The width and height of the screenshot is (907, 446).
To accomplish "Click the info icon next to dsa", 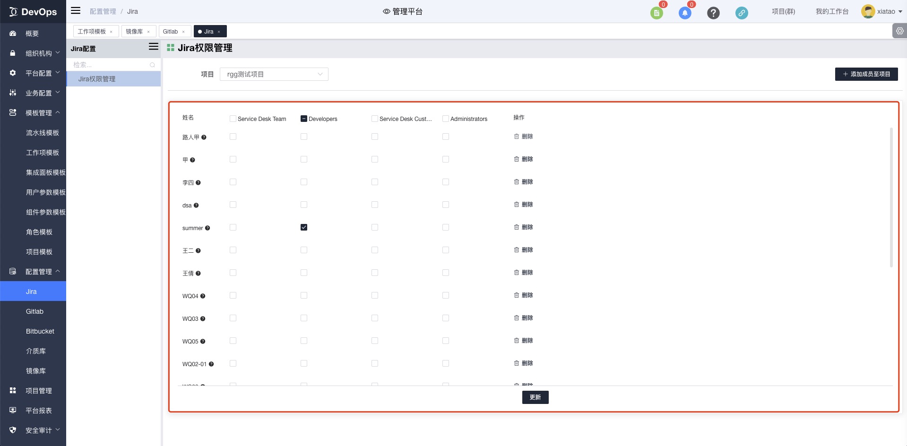I will 196,205.
